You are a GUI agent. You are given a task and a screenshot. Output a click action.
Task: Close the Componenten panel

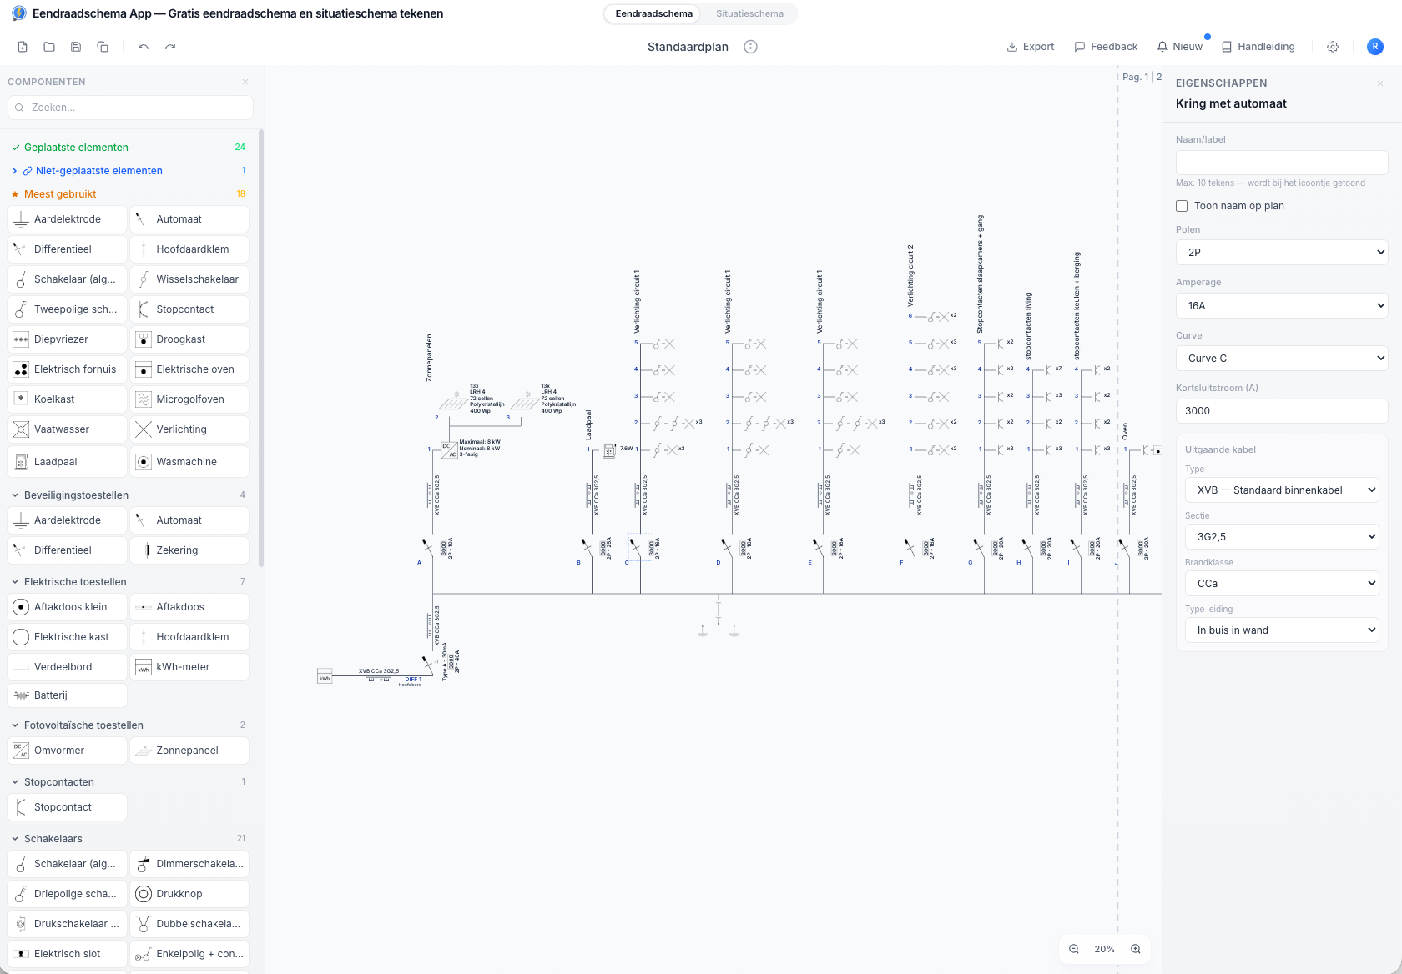[x=245, y=82]
